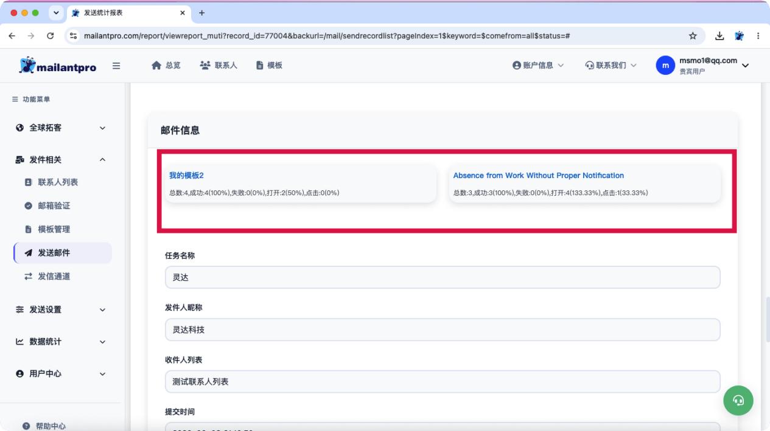Click the mailantpro logo
This screenshot has width=770, height=431.
pyautogui.click(x=58, y=66)
